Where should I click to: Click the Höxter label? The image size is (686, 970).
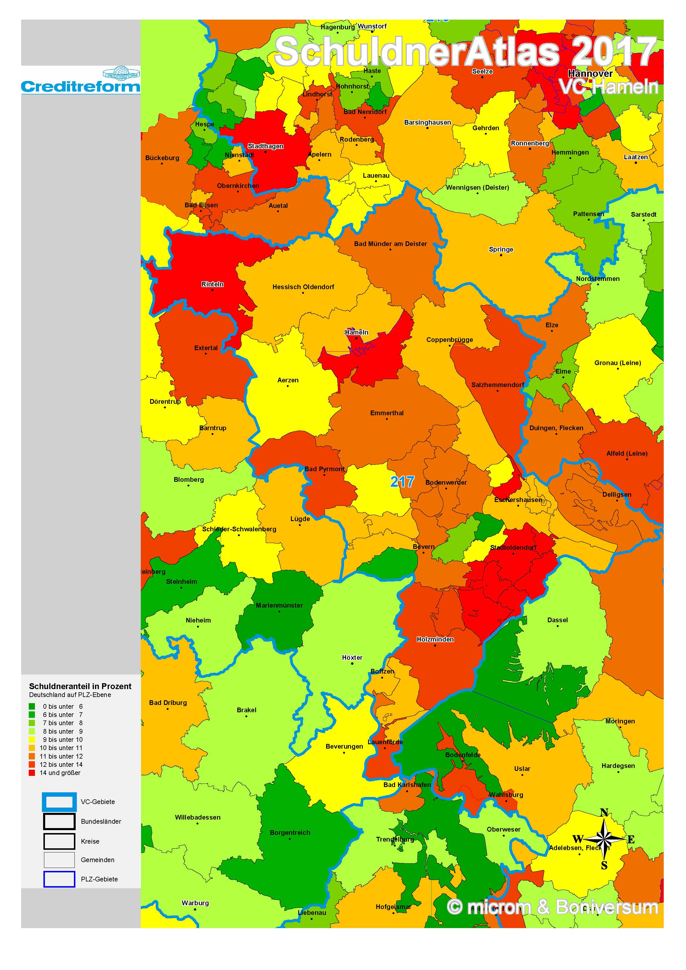coord(352,657)
